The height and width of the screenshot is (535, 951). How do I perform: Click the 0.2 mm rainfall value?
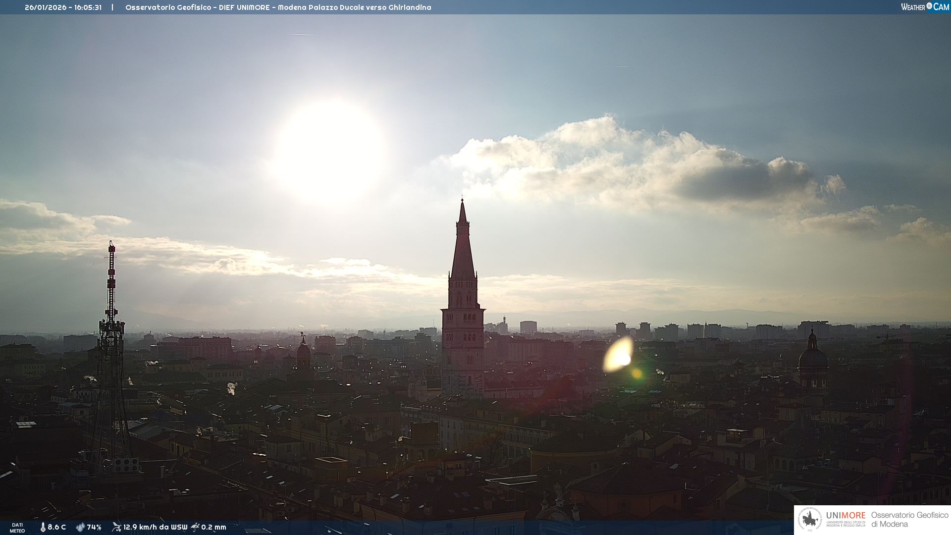point(213,527)
